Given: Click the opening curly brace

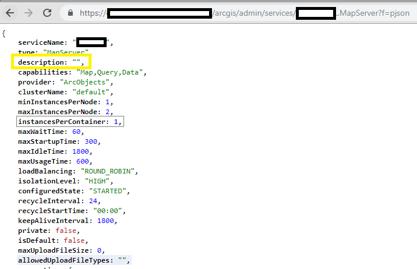Looking at the screenshot, I should [x=3, y=34].
